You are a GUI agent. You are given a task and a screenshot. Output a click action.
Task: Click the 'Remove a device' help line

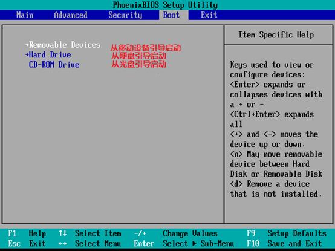[270, 184]
